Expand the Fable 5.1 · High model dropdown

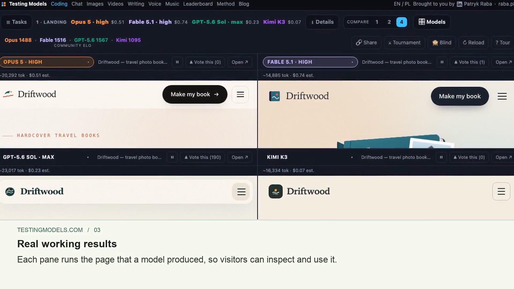click(x=310, y=62)
